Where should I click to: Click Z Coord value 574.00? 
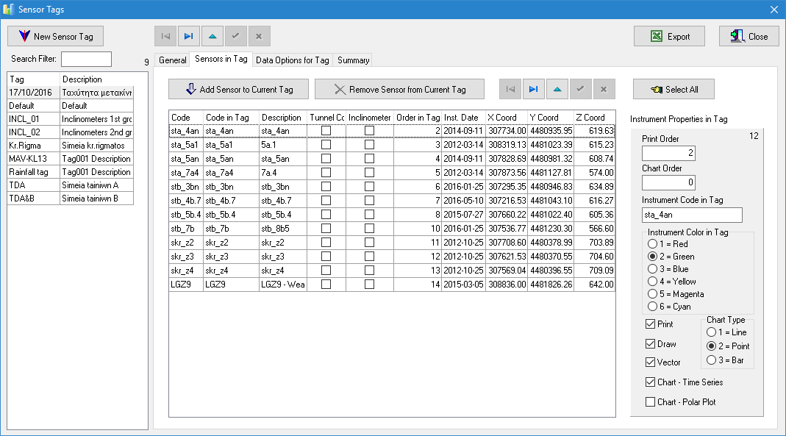(x=595, y=173)
